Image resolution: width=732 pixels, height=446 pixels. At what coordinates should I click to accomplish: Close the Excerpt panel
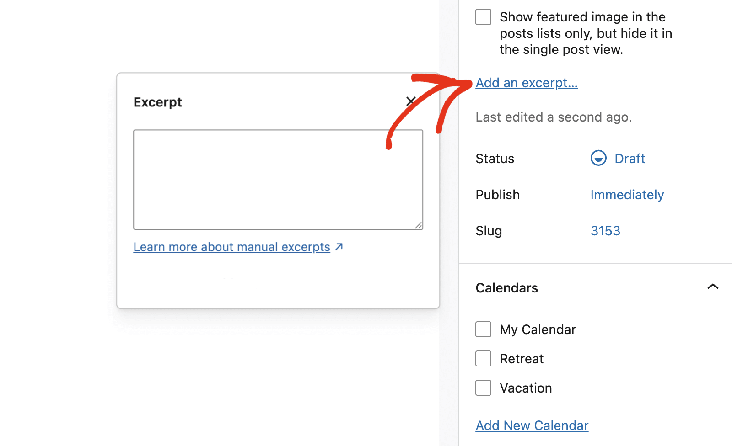(410, 101)
